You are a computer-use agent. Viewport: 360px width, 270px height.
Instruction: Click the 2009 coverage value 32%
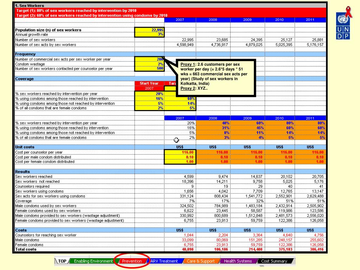[259, 201]
